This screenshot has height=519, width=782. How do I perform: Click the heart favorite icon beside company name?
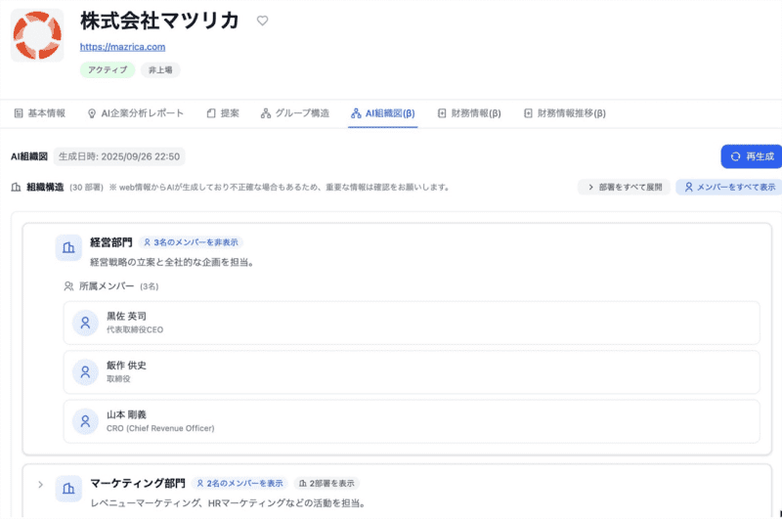pyautogui.click(x=262, y=21)
